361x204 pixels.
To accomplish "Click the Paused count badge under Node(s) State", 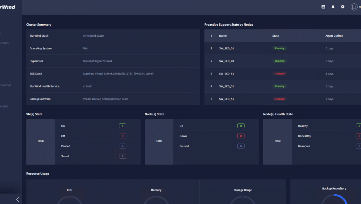I will [241, 146].
